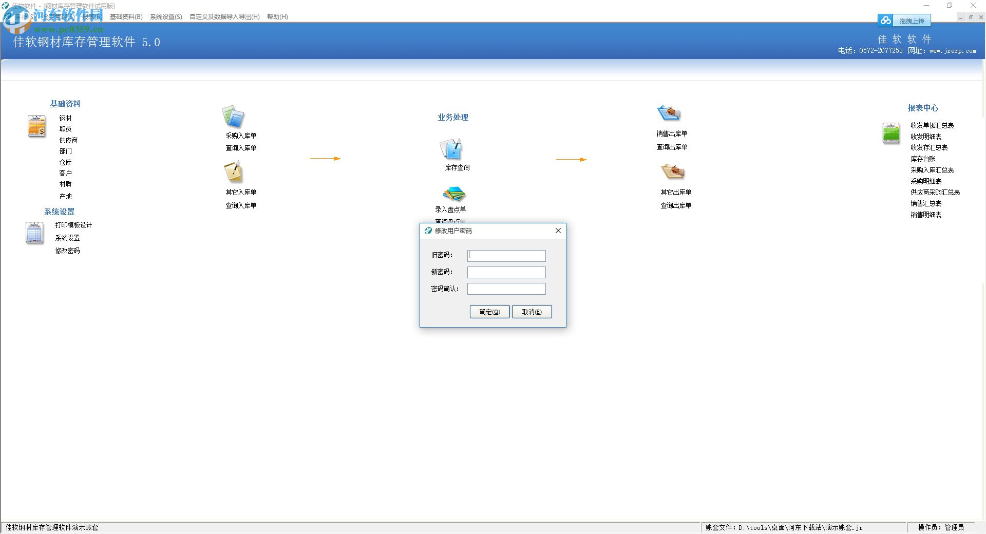
Task: Open 查询出库单 under 其它出库单
Action: 676,205
